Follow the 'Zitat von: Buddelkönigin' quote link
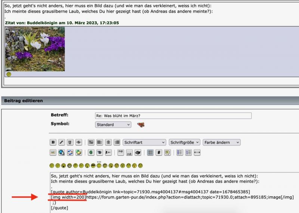 click(62, 23)
